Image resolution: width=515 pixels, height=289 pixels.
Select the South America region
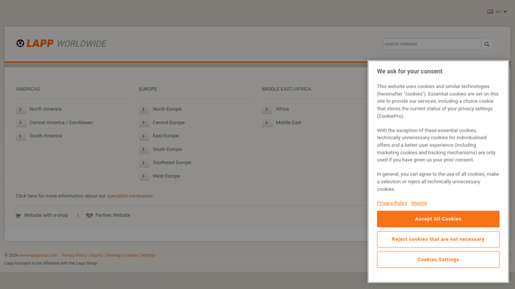[46, 135]
